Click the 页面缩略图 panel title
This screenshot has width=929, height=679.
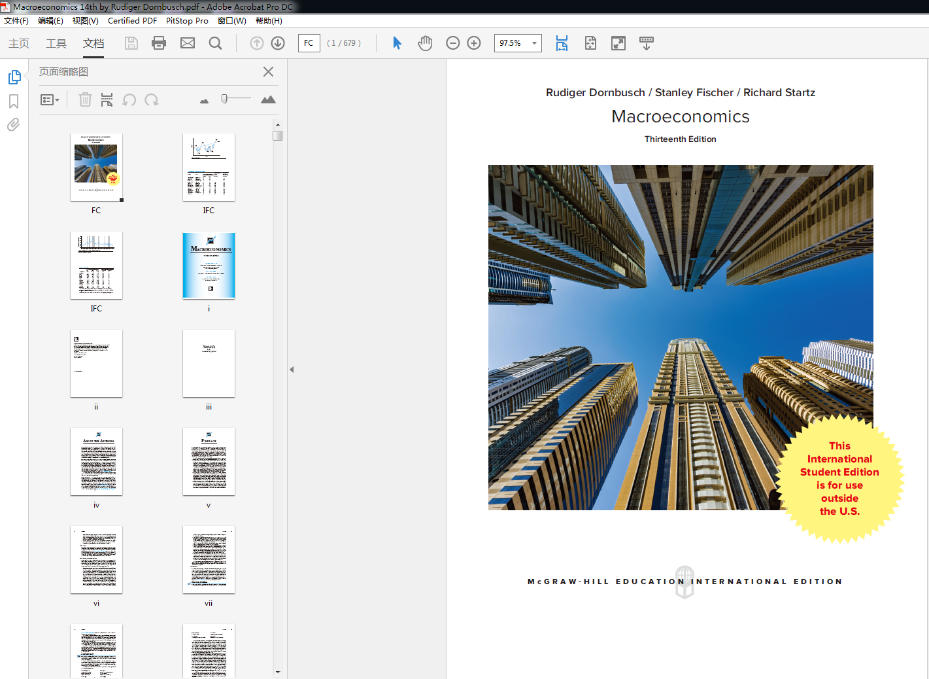pyautogui.click(x=63, y=72)
